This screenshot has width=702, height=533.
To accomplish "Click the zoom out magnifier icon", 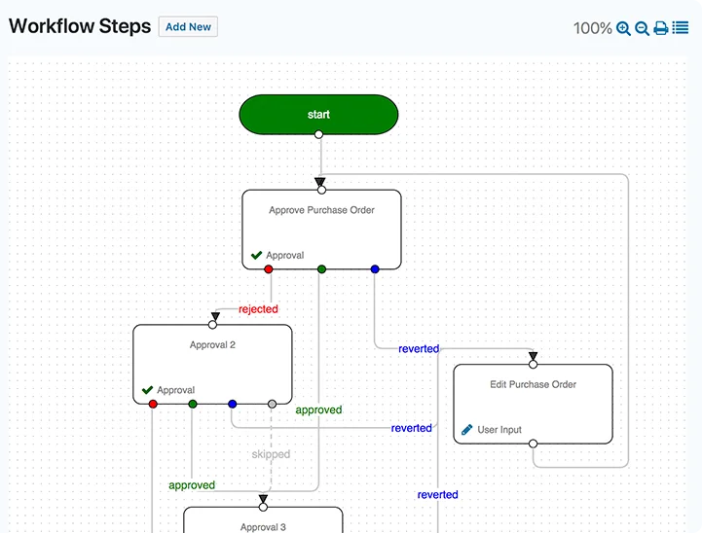I will coord(642,28).
